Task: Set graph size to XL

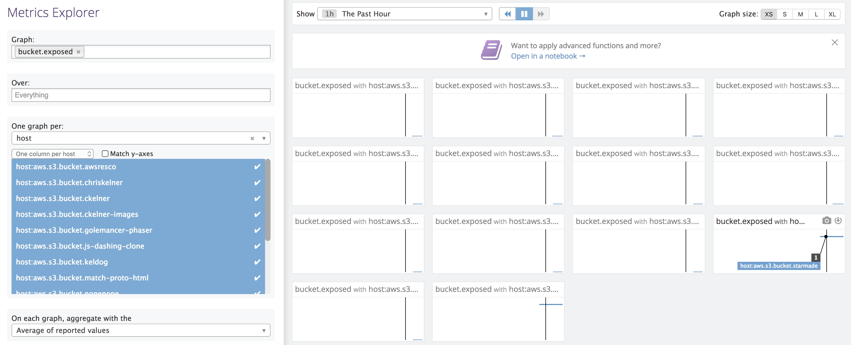Action: (832, 14)
